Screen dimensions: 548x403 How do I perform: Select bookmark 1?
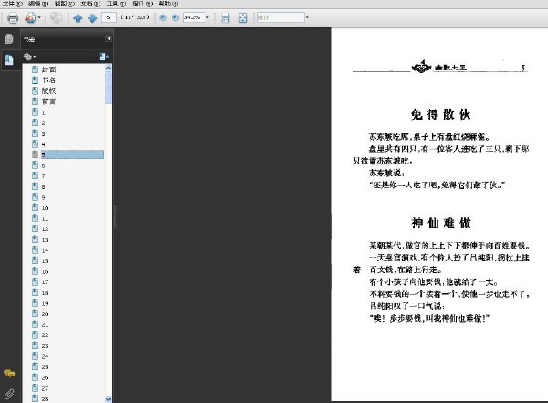43,112
